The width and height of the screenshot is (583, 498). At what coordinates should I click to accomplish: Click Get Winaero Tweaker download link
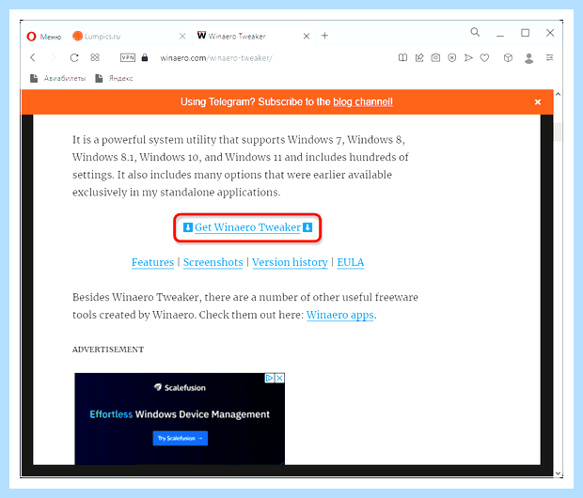(x=247, y=227)
